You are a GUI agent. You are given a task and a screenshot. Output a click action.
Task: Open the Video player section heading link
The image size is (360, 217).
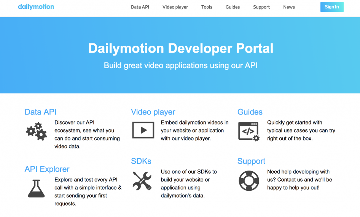click(153, 112)
